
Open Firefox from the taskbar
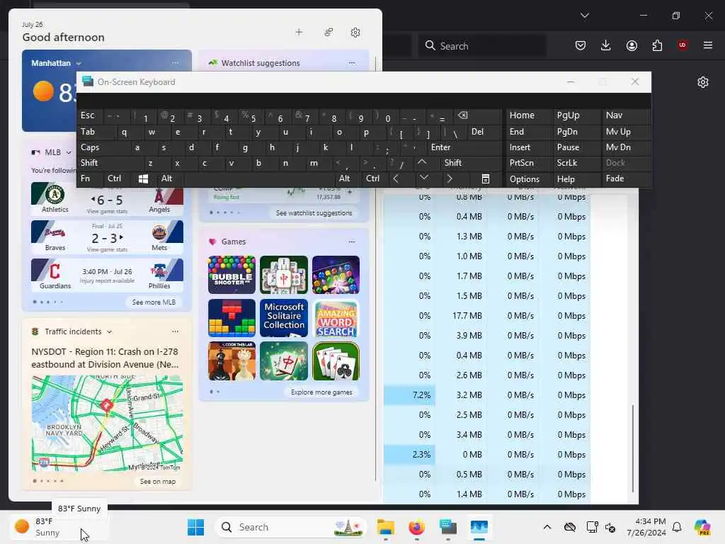point(416,527)
